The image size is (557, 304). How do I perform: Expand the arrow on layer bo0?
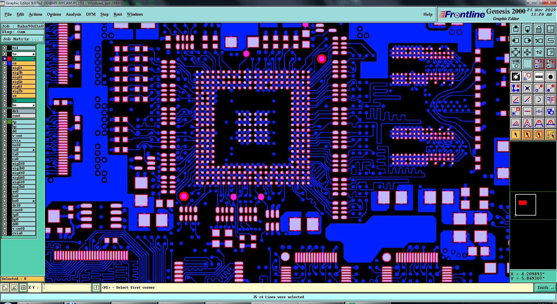click(34, 201)
